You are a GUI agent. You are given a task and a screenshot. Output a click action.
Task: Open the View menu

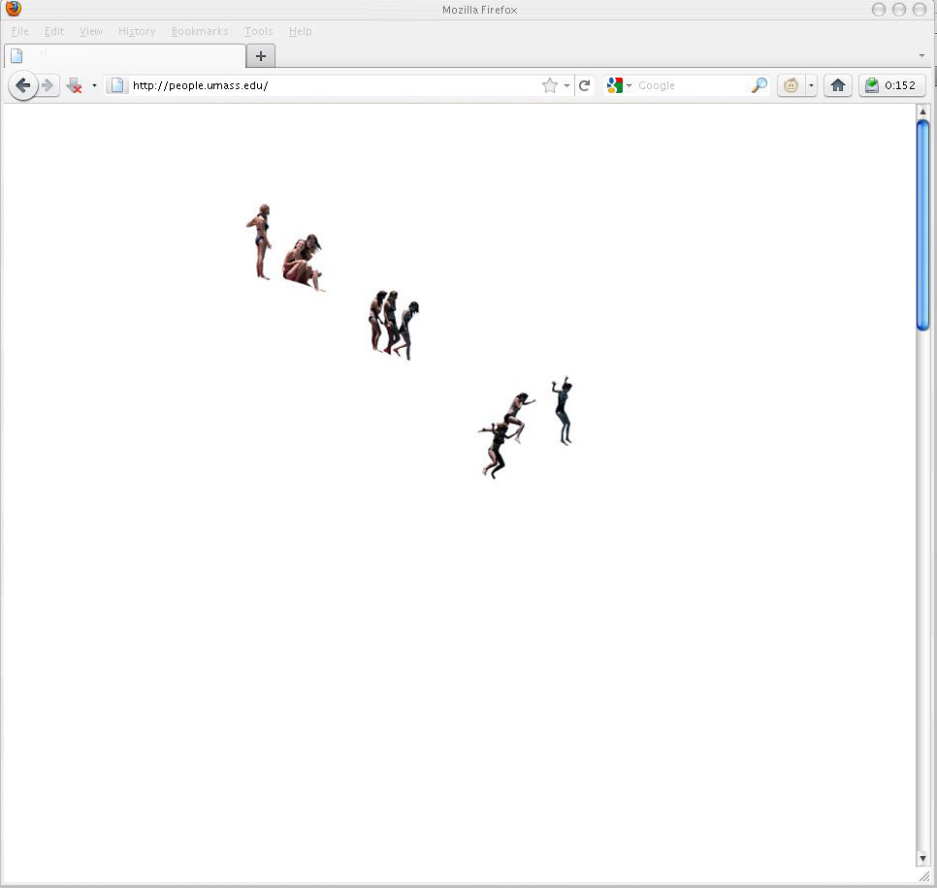click(x=91, y=31)
